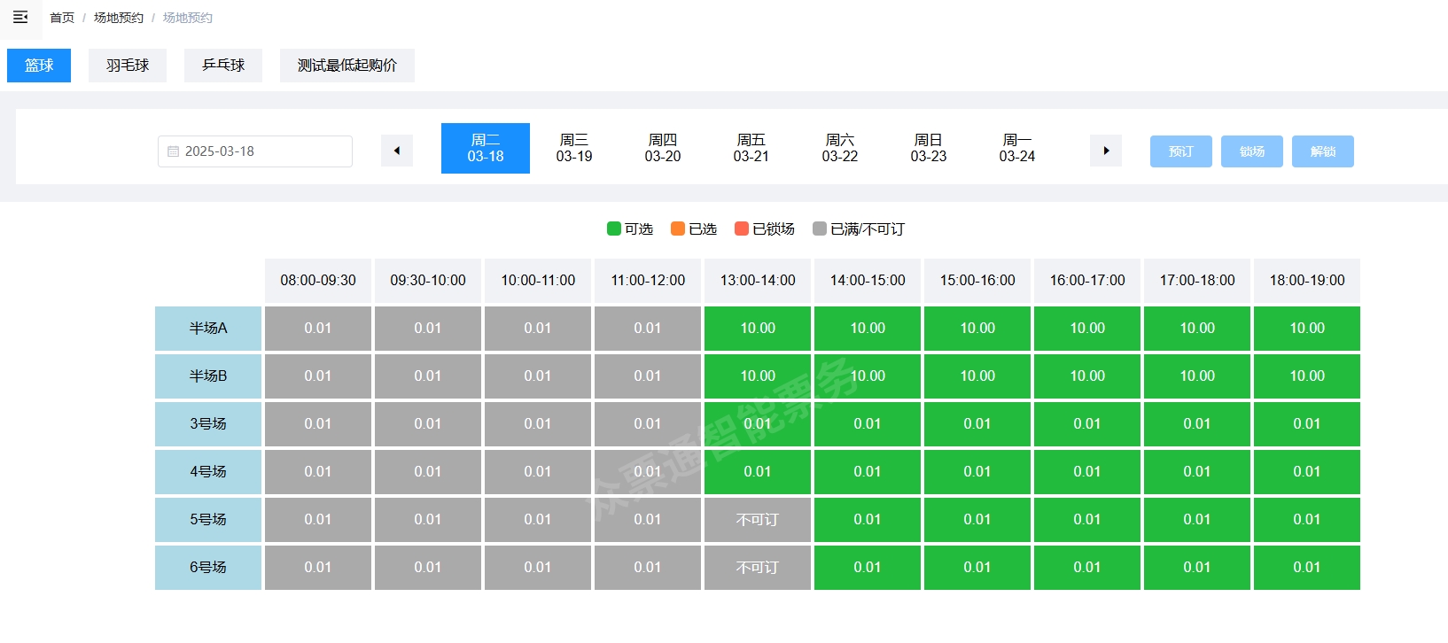This screenshot has width=1448, height=643.
Task: Click 4号场 gray slot at 10:00-11:00
Action: coord(538,472)
